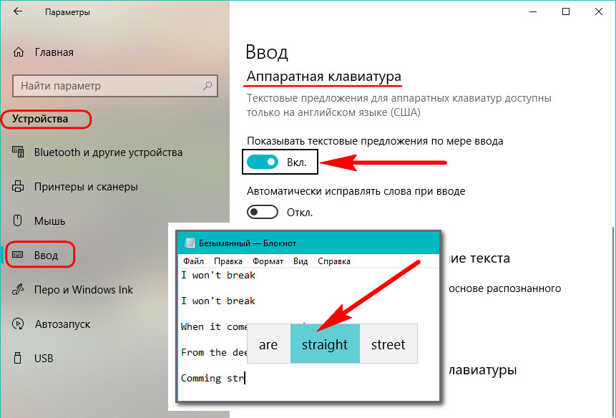Click the Автозапуск autoplay icon
This screenshot has width=616, height=418.
point(18,324)
